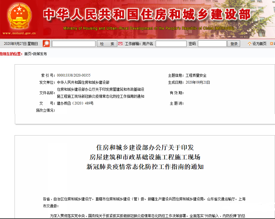Image resolution: width=275 pixels, height=219 pixels.
Task: Click the 工作邮箱 label
Action: [133, 44]
